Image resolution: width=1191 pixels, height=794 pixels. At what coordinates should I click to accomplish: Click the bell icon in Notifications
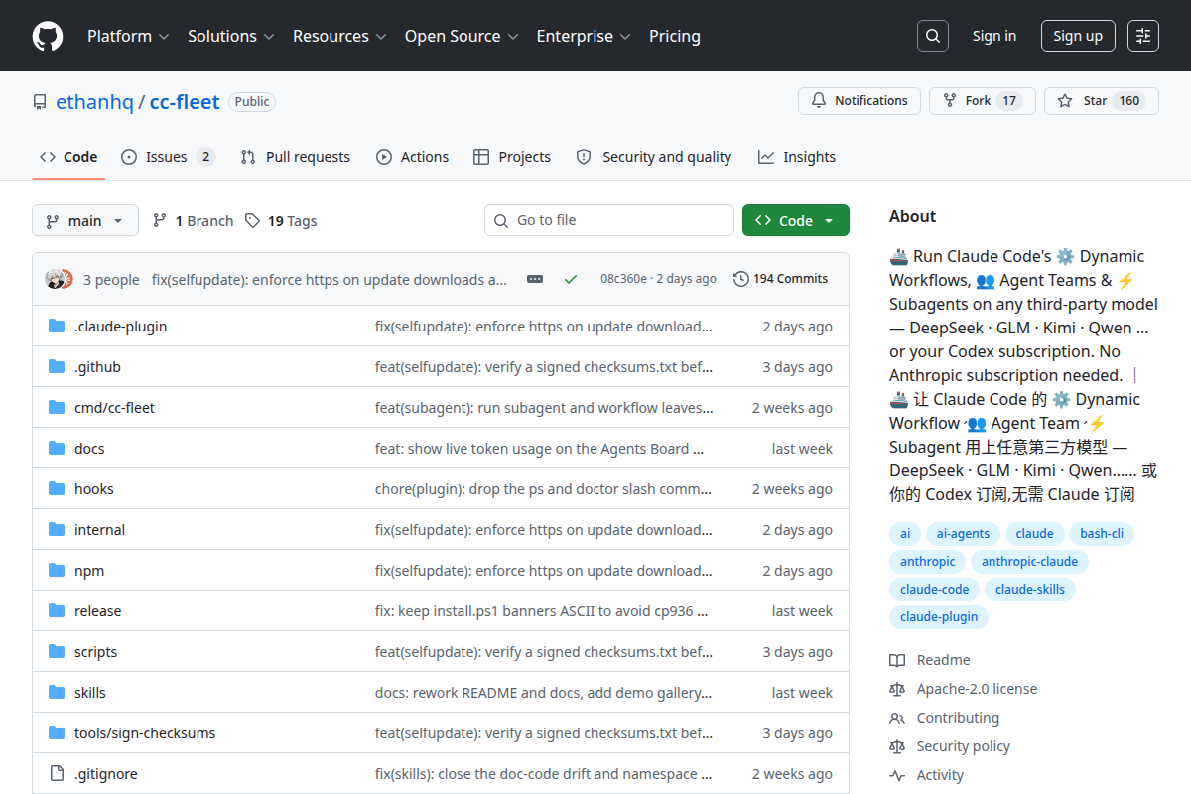[x=819, y=101]
